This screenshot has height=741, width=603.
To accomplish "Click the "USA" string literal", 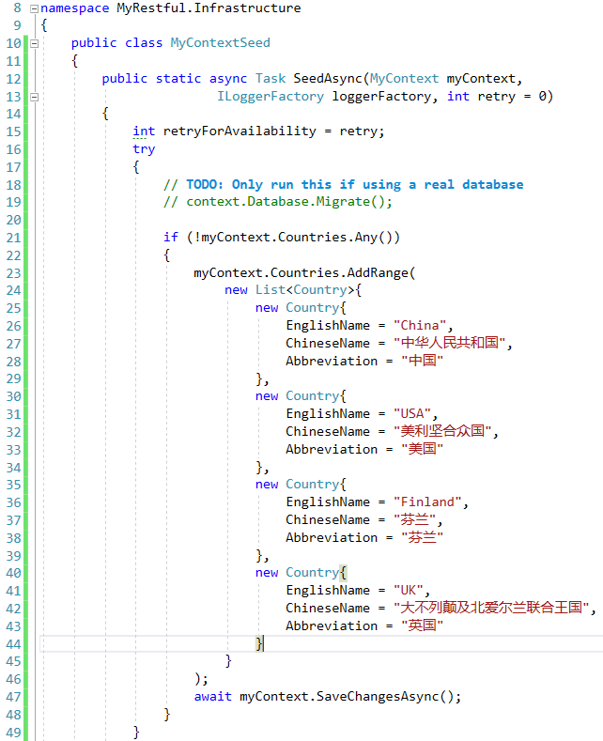I will point(412,414).
